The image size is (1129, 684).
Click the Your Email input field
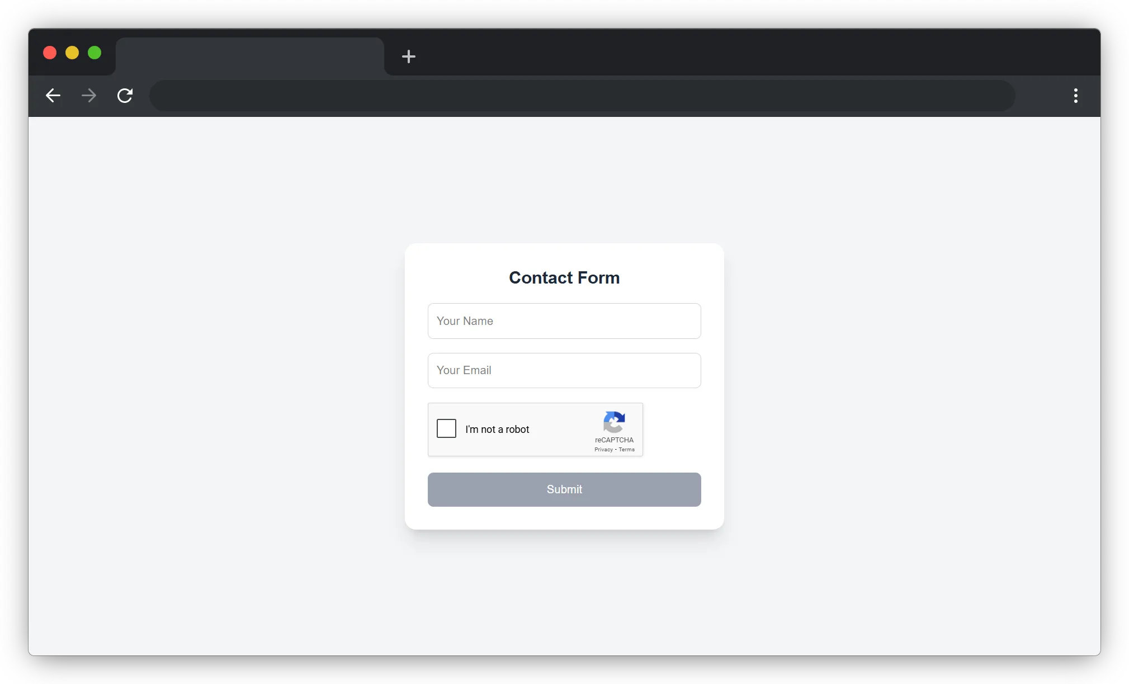[564, 370]
